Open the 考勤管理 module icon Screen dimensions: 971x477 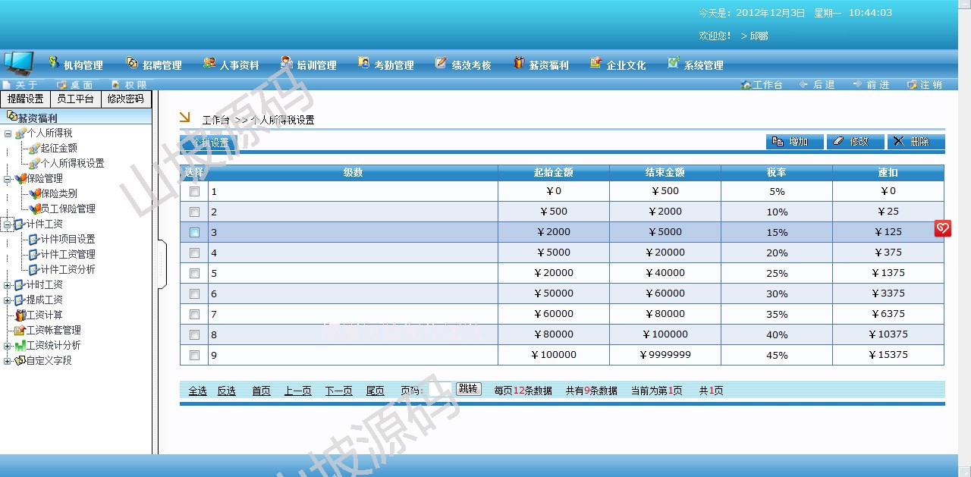(x=364, y=63)
